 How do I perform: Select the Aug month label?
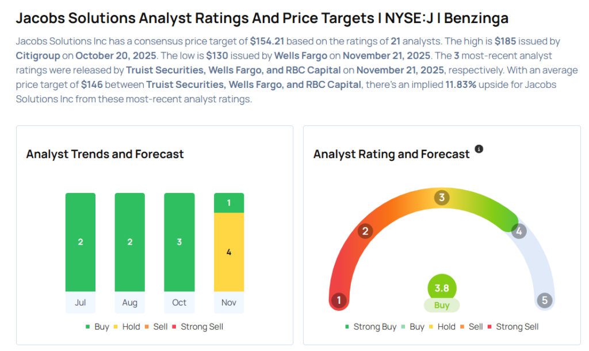(130, 303)
